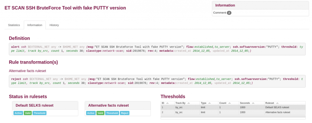Click the rule title ET SCAN SSH BruteForce
The image size is (312, 123).
pyautogui.click(x=65, y=8)
